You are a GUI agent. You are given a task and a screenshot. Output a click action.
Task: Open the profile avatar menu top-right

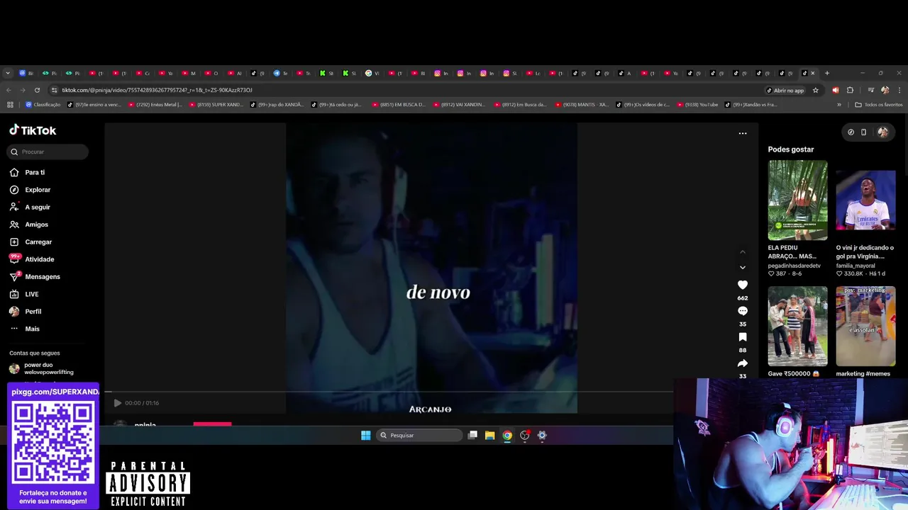click(882, 132)
